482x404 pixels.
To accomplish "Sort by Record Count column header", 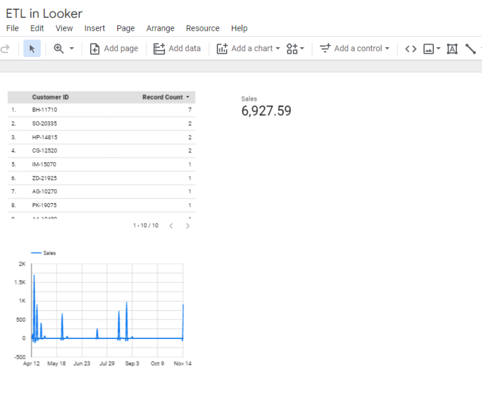I will point(163,97).
